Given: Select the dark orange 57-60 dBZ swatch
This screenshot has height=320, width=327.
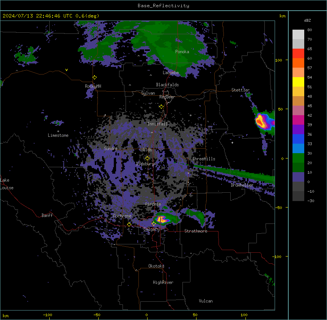Looking at the screenshot, I should click(298, 63).
